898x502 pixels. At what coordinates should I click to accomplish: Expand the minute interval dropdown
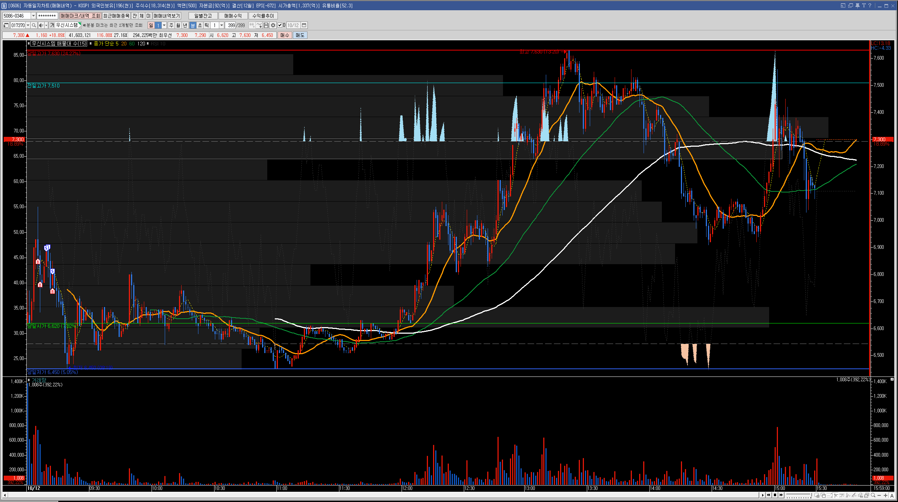(x=221, y=25)
